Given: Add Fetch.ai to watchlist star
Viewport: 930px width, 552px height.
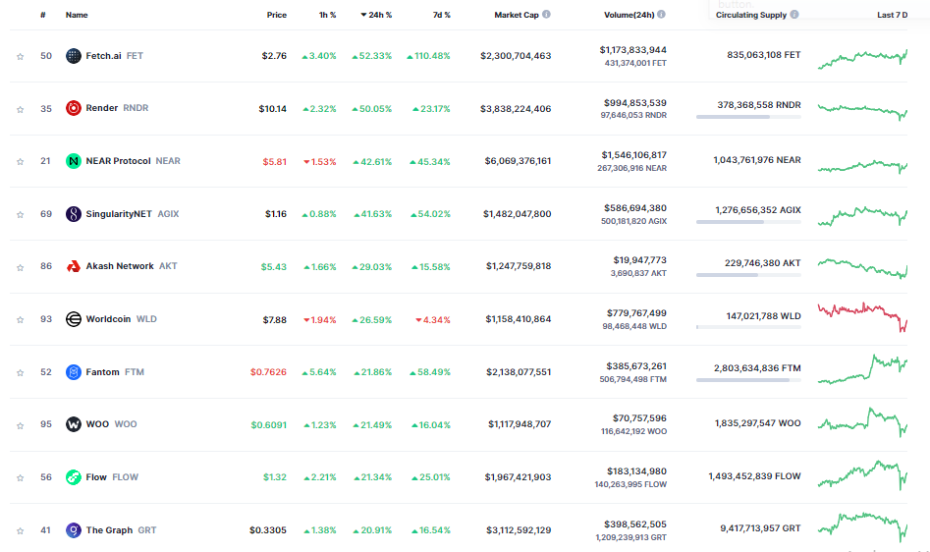Looking at the screenshot, I should (21, 56).
